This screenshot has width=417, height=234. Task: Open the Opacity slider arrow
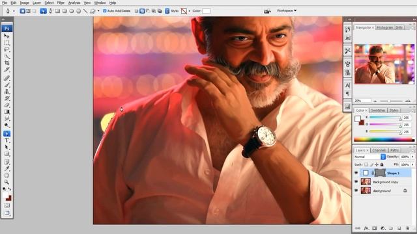[x=412, y=157]
